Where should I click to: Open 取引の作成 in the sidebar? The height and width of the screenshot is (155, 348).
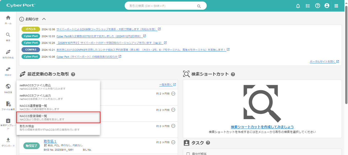8,54
